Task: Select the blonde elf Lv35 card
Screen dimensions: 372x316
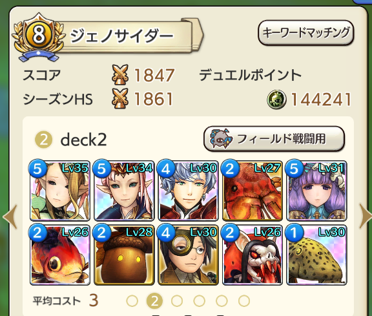Action: (x=60, y=191)
